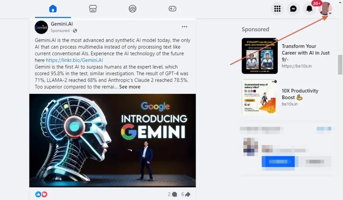343x200 pixels.
Task: Open the Introducing Gemini post image
Action: click(x=113, y=140)
